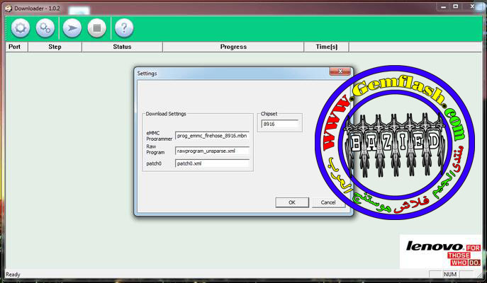Screen dimensions: 487x283
Task: Open help with the question mark icon
Action: pyautogui.click(x=124, y=28)
